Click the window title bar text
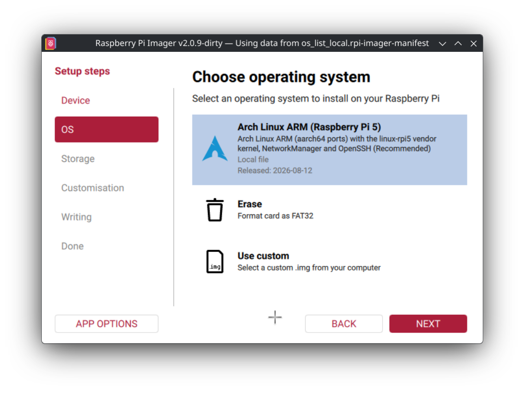Viewport: 525px width, 393px height. pos(262,43)
